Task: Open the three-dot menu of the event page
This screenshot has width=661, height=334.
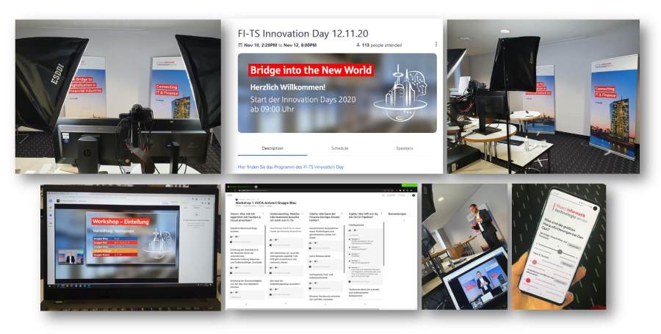Action: (436, 44)
